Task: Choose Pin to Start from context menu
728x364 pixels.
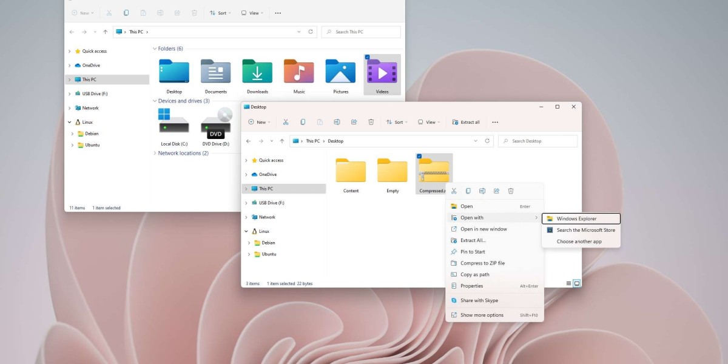Action: (x=494, y=252)
